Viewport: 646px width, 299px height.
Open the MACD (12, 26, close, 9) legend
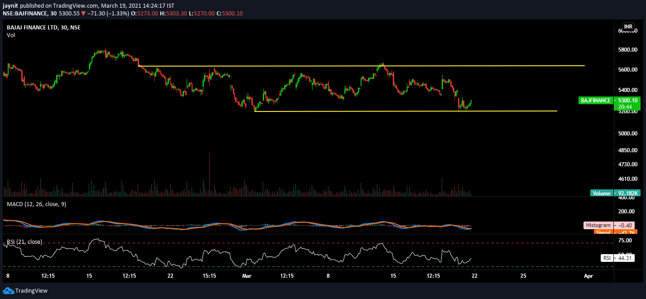click(36, 204)
